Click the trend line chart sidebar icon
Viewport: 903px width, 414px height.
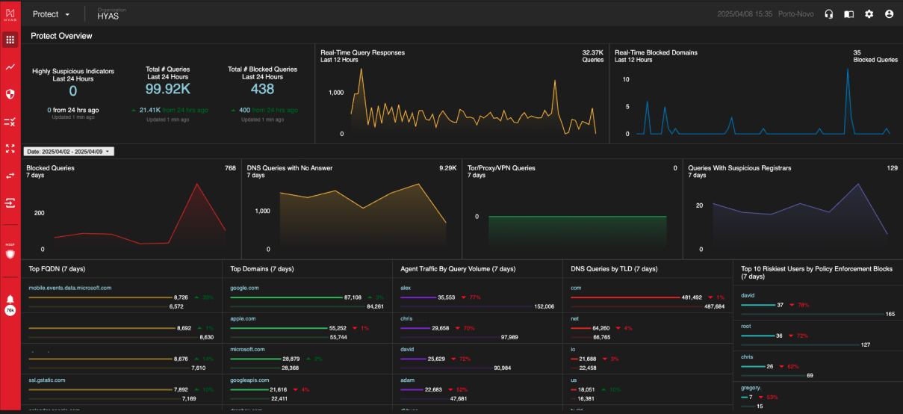point(10,67)
